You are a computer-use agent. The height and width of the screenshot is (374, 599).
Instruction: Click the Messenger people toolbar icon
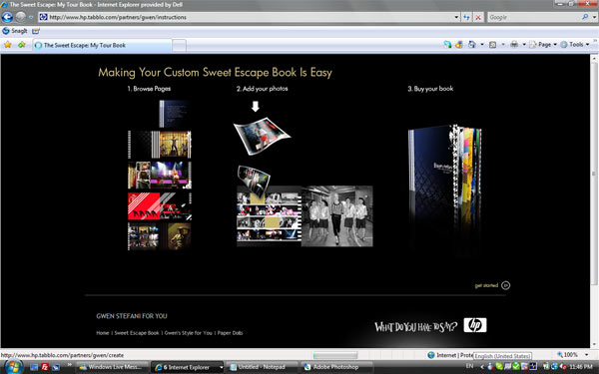tap(447, 45)
